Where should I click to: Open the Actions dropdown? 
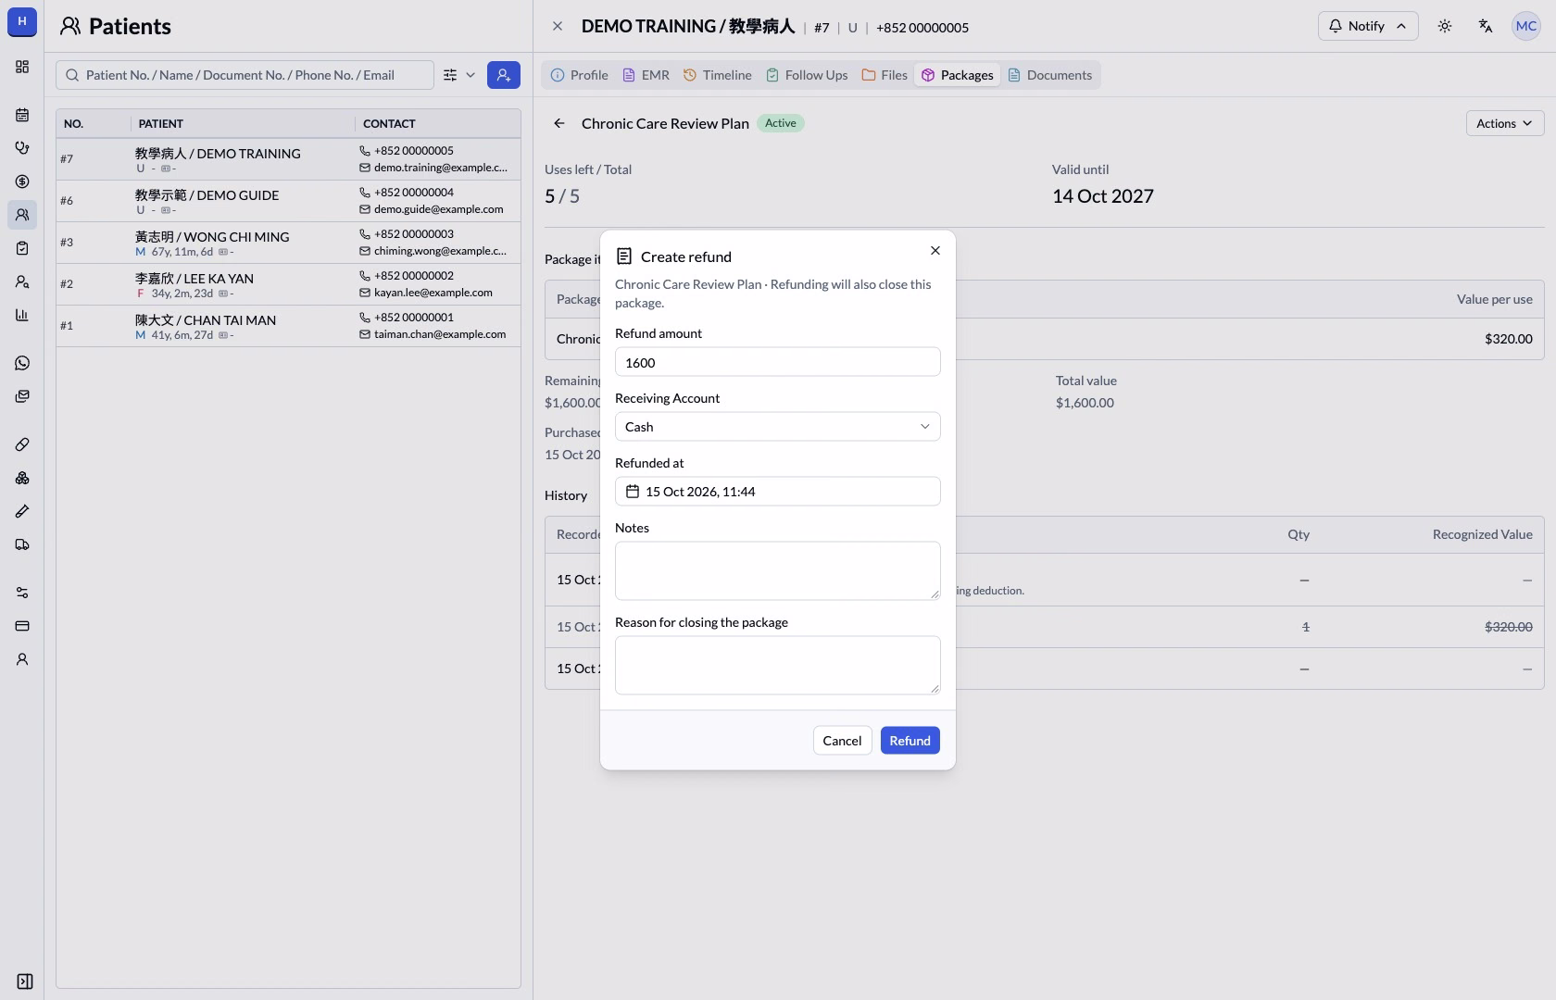tap(1505, 123)
